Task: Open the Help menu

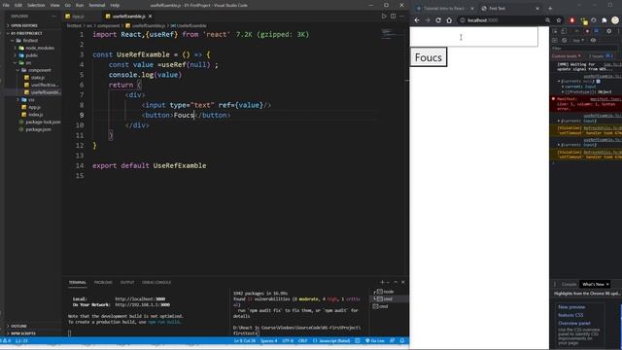Action: 115,5
